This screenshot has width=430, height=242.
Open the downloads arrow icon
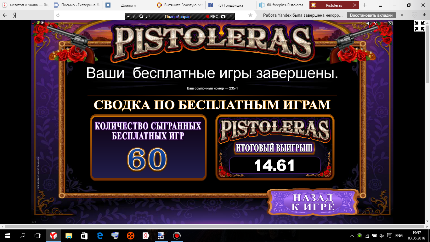[425, 15]
